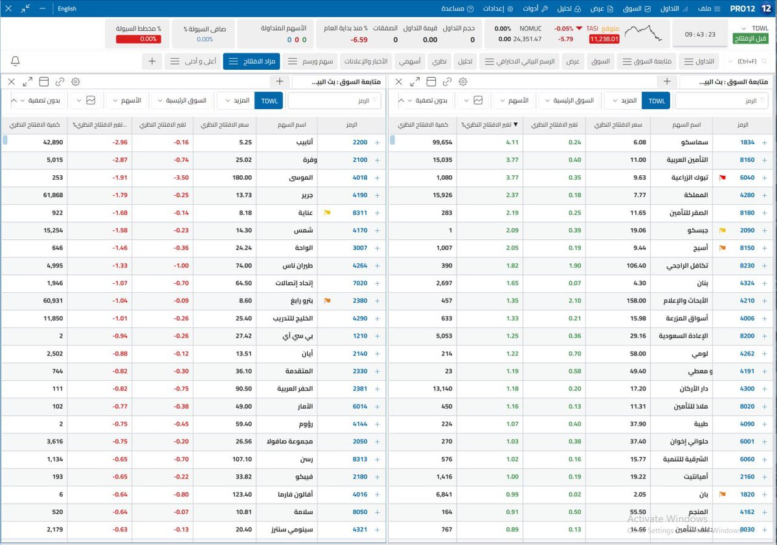Switch to متابعة السوق workspace tab
This screenshot has height=545, width=777.
coord(647,61)
